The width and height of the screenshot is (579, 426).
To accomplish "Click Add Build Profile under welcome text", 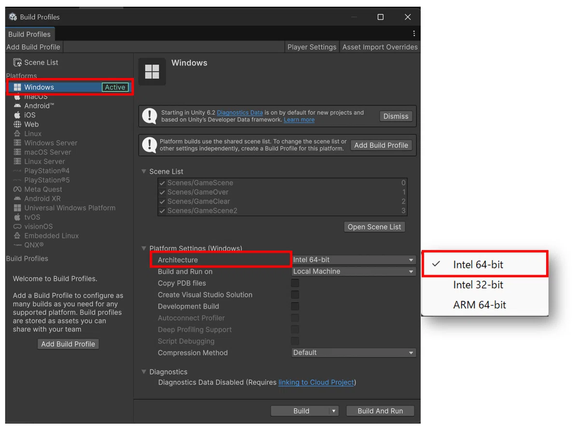I will coord(68,344).
